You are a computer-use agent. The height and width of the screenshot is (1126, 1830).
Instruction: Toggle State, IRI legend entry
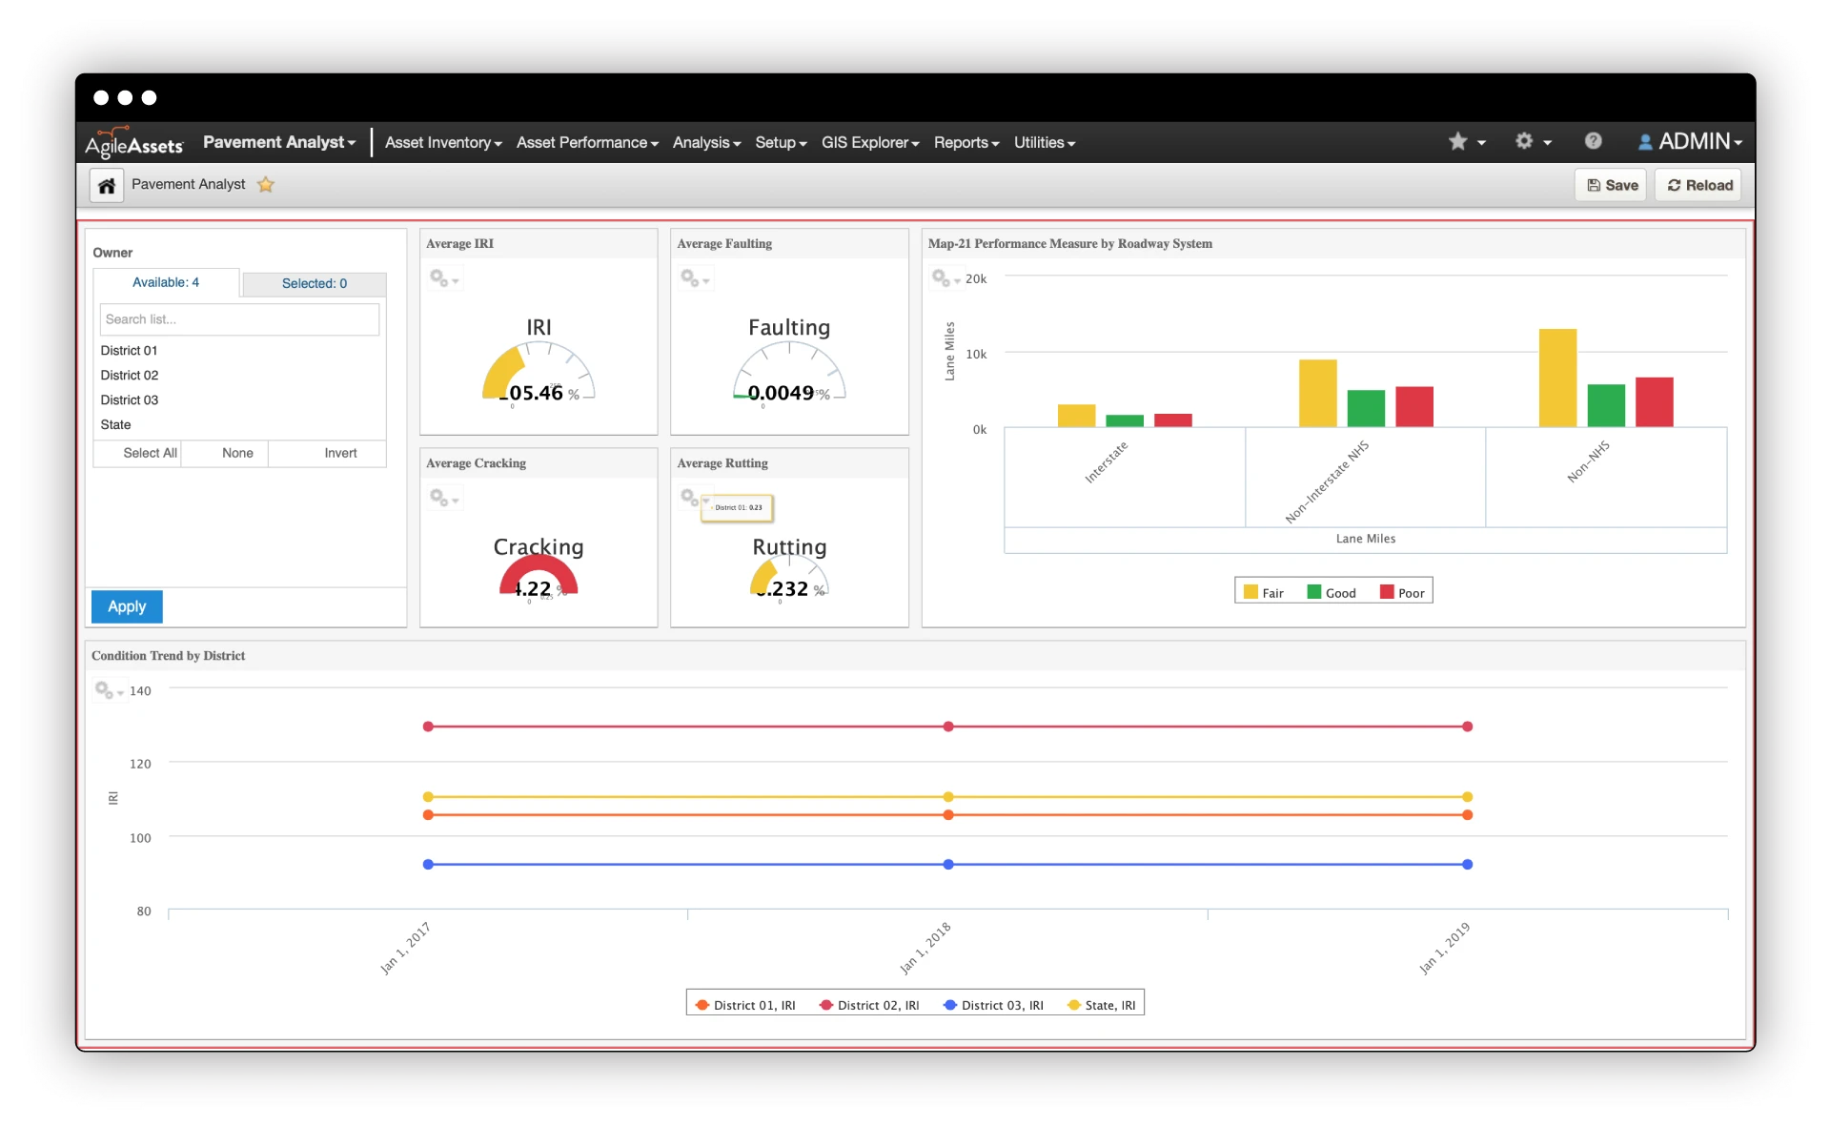(x=1101, y=1005)
